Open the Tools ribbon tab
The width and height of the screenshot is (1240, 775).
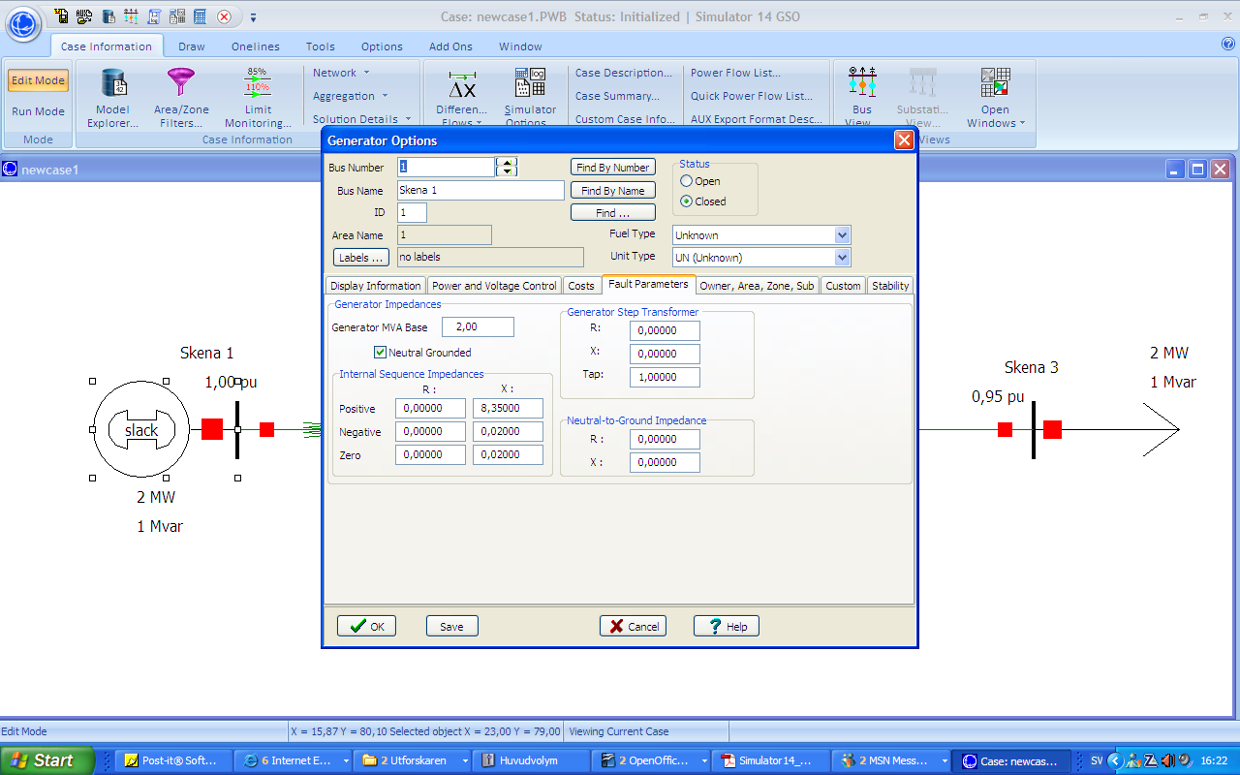(x=321, y=46)
